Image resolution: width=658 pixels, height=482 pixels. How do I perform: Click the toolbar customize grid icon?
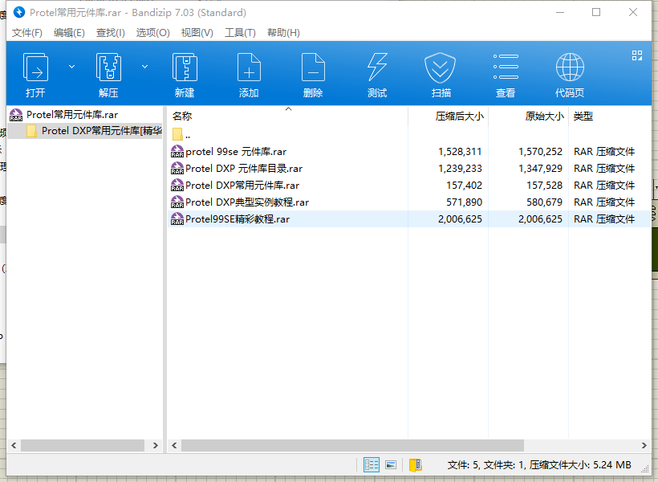[x=637, y=55]
